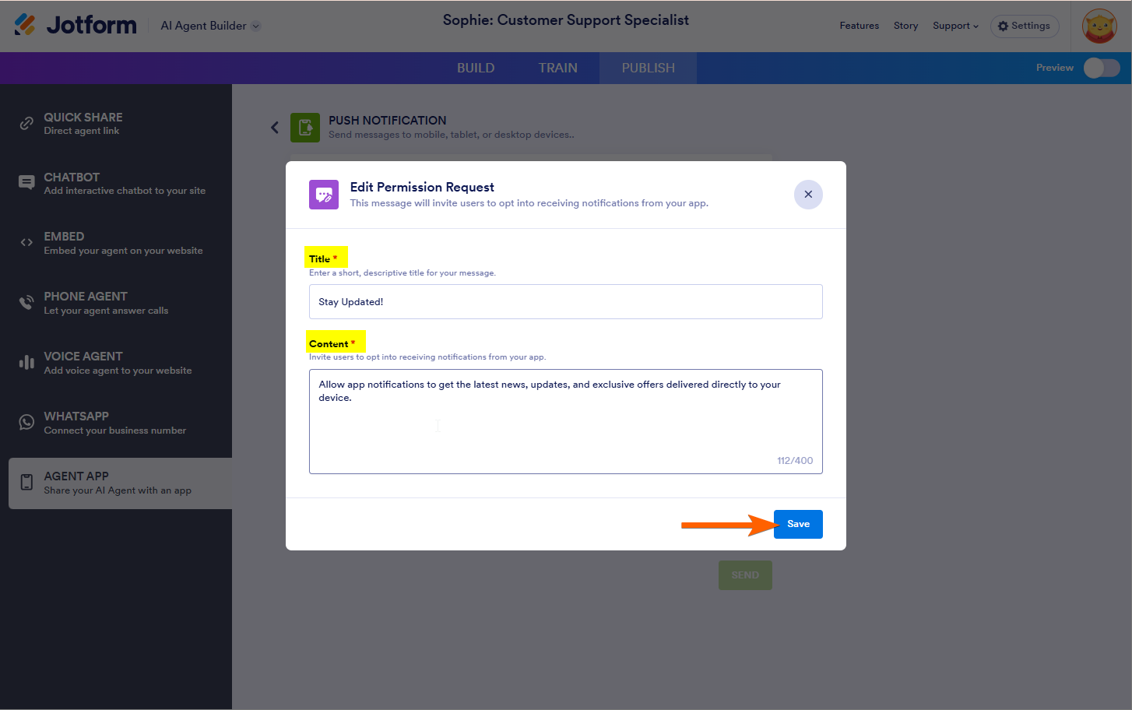Image resolution: width=1132 pixels, height=710 pixels.
Task: Switch to the PUBLISH tab
Action: [648, 68]
